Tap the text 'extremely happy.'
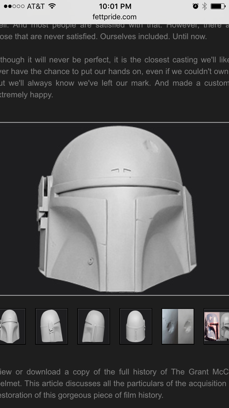229x408 pixels. [27, 95]
